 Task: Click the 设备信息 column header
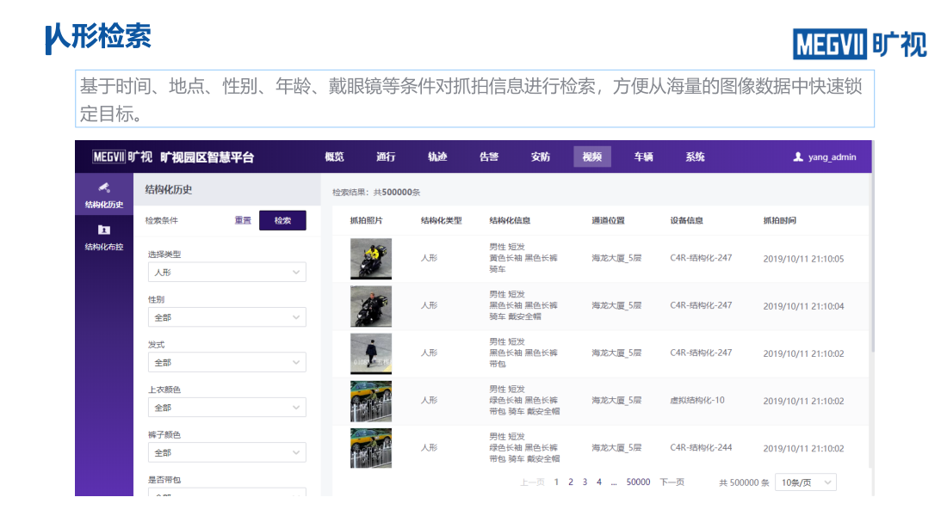[x=686, y=220]
